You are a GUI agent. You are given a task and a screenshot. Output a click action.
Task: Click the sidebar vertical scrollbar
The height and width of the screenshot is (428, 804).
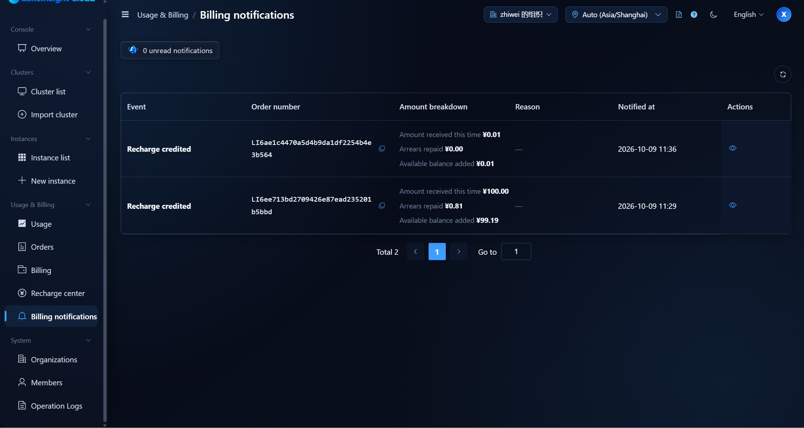coord(105,221)
